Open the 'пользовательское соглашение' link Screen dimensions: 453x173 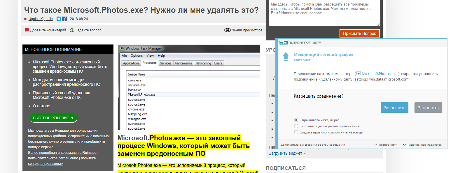click(x=53, y=158)
